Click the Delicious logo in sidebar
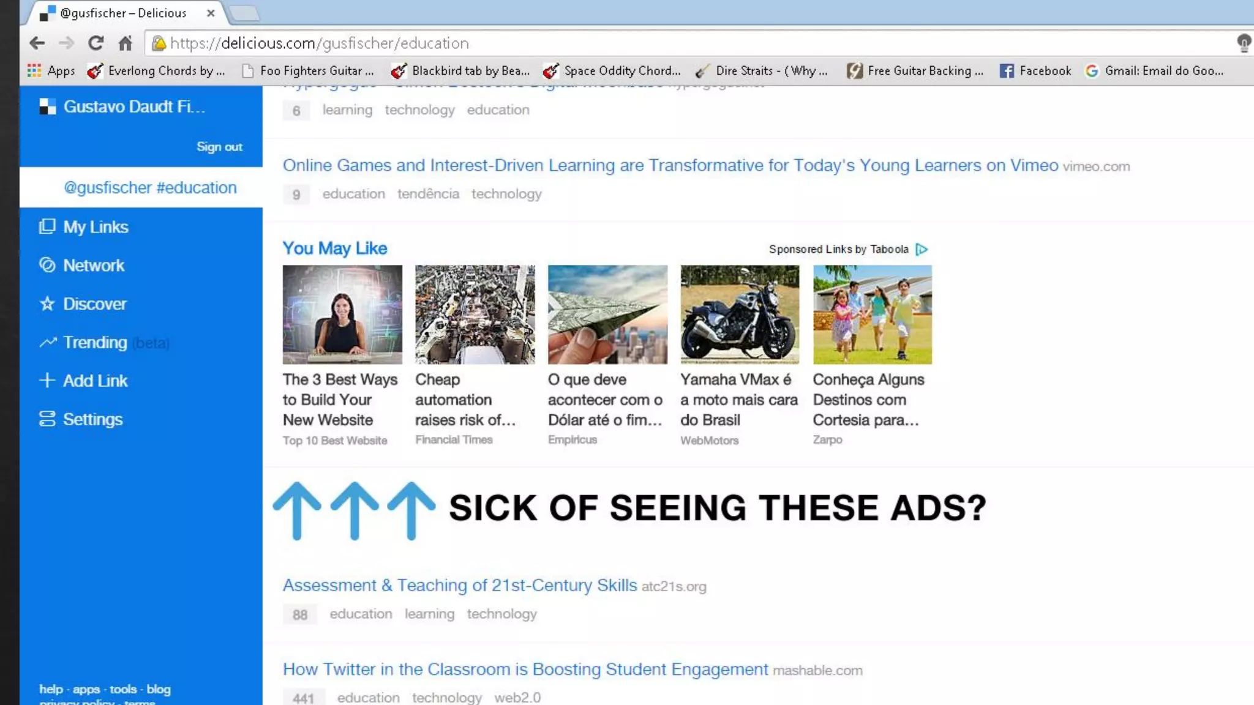The image size is (1254, 705). pos(48,106)
